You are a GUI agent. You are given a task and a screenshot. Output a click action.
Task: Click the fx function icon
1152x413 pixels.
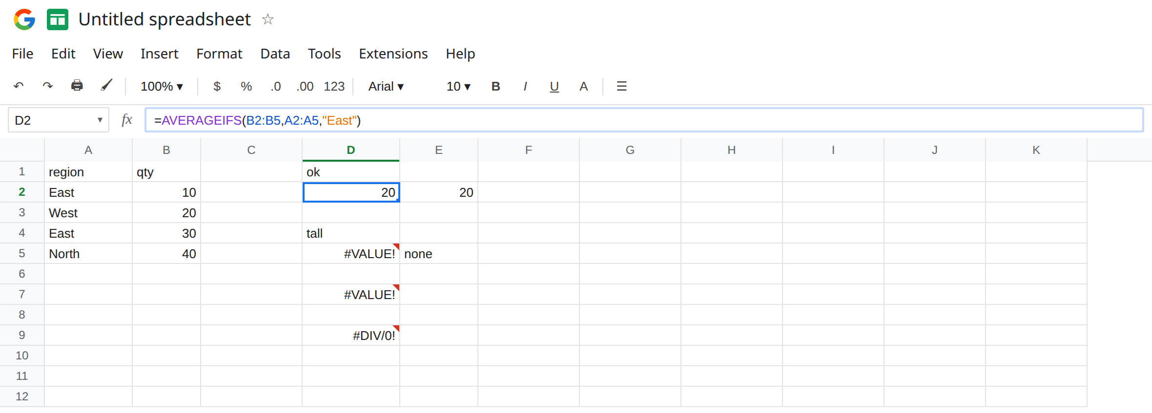point(127,120)
